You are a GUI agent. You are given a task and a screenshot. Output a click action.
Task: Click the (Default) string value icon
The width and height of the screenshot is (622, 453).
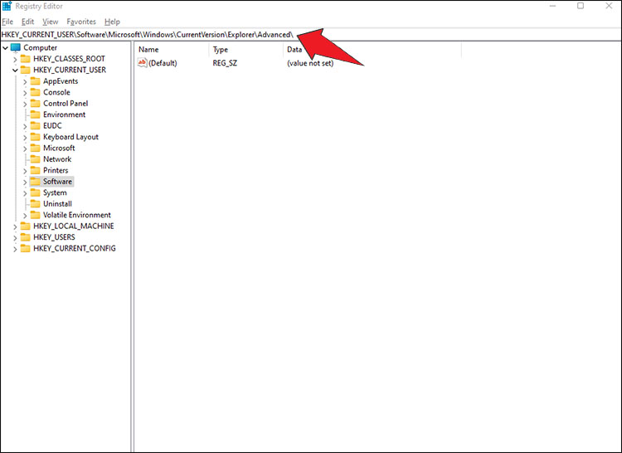point(142,63)
